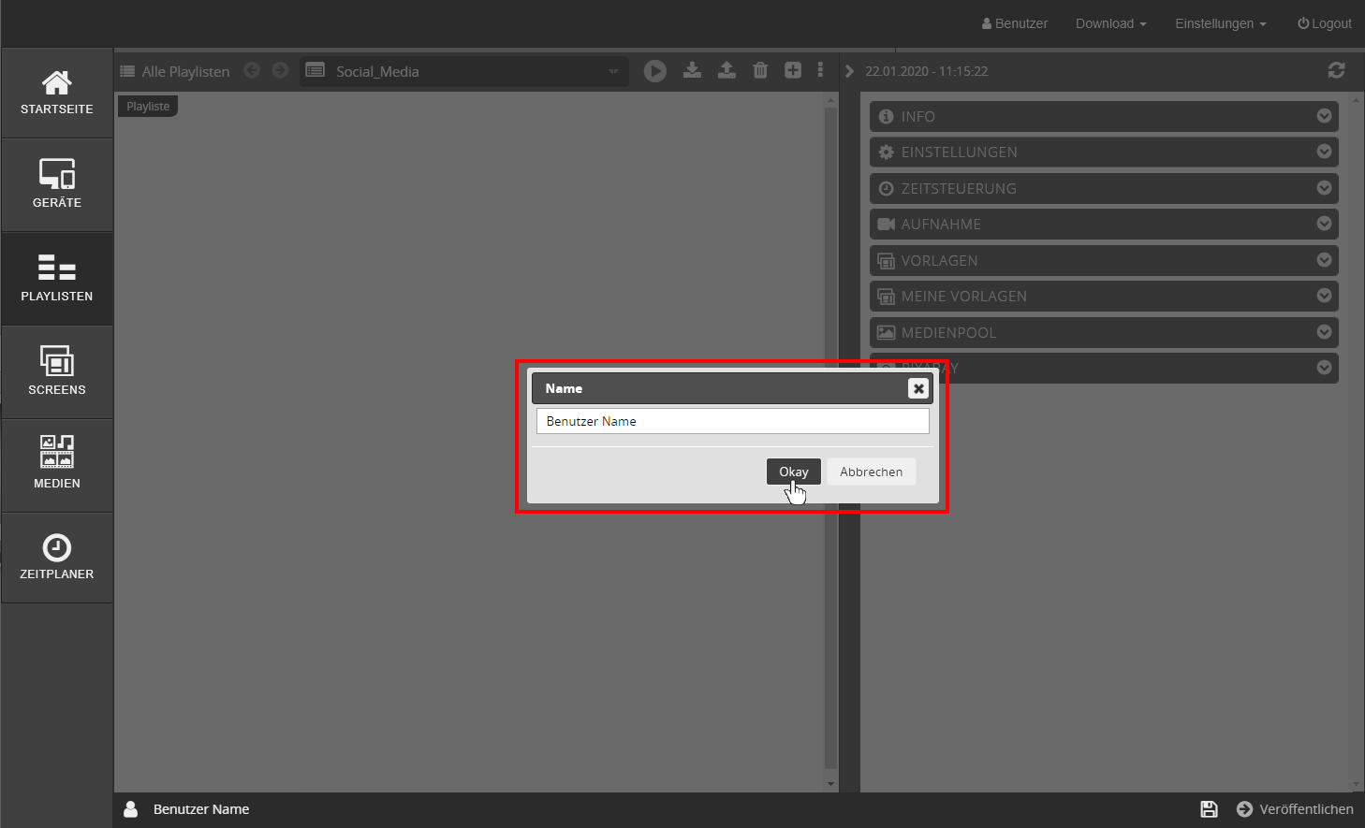Expand the MEDIENPOOL panel
The width and height of the screenshot is (1365, 828).
[x=1103, y=333]
